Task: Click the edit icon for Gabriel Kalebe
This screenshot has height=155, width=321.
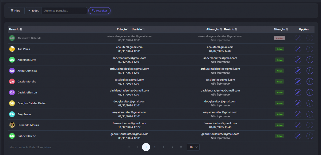Action: (298, 136)
